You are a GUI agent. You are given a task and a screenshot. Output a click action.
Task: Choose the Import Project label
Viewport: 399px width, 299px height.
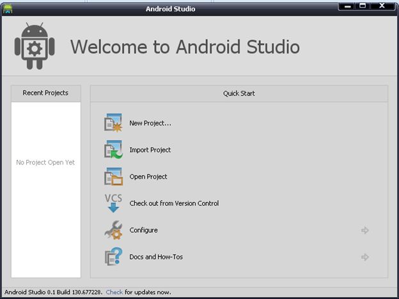150,150
